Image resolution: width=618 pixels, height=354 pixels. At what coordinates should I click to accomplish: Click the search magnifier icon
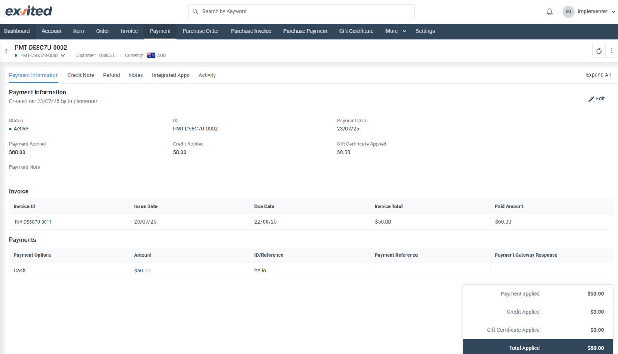(195, 12)
